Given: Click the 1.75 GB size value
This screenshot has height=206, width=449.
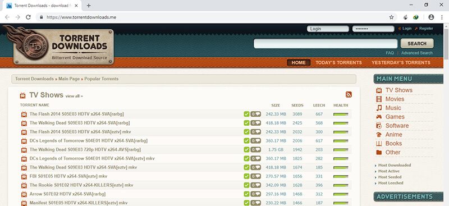Looking at the screenshot, I should [276, 149].
